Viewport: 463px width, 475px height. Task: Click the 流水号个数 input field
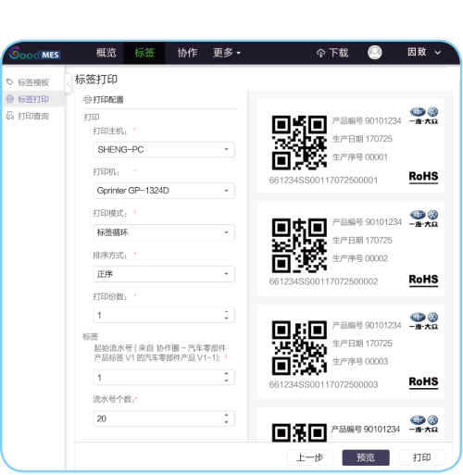[x=164, y=419]
